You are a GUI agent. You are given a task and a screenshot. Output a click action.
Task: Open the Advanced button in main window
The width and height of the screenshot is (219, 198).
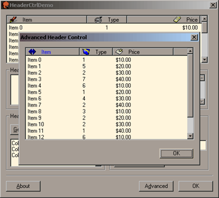156,186
